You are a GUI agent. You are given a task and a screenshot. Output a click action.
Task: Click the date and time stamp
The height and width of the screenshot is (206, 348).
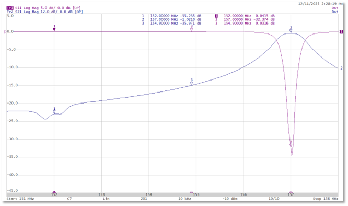pos(320,4)
